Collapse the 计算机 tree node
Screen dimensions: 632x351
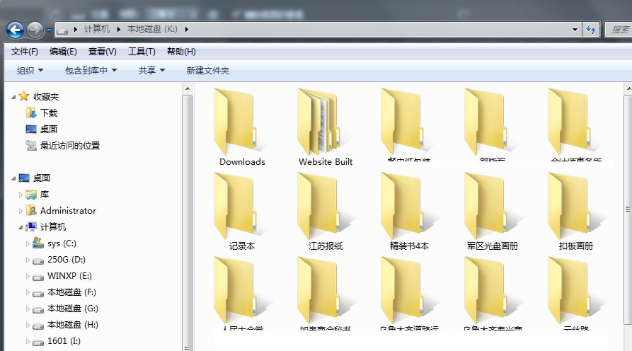pos(21,227)
